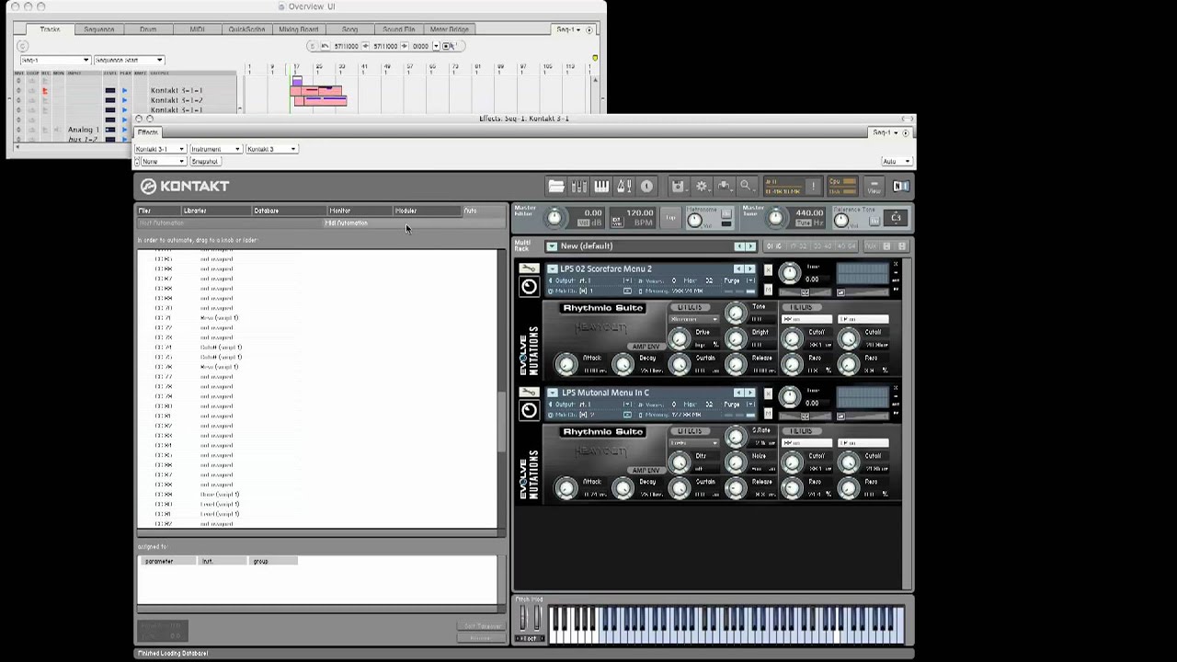
Task: Open the Kontakt 3-1 dropdown in Effects window
Action: pos(160,149)
